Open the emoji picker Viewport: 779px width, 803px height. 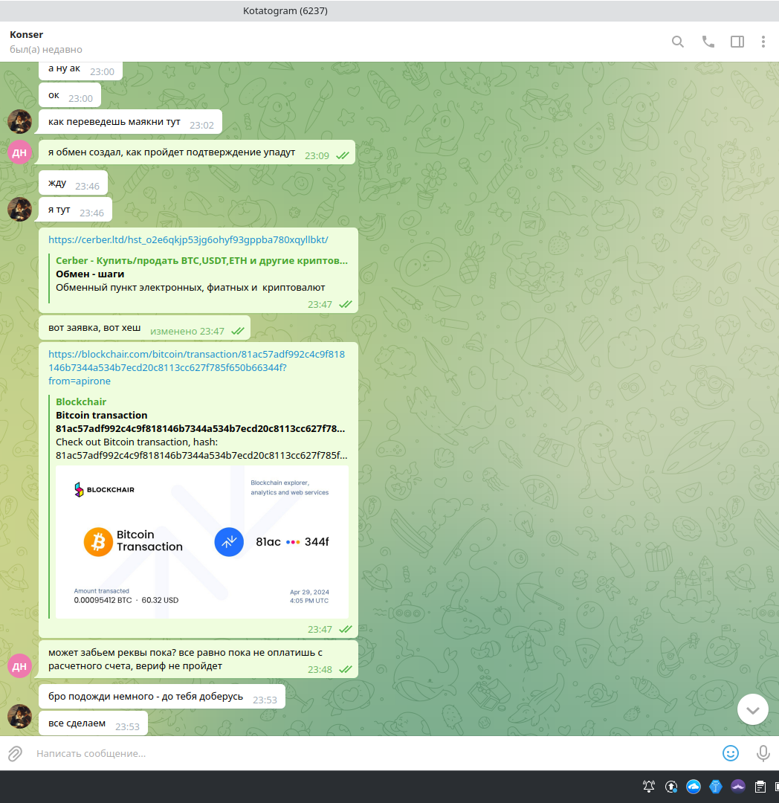click(731, 753)
